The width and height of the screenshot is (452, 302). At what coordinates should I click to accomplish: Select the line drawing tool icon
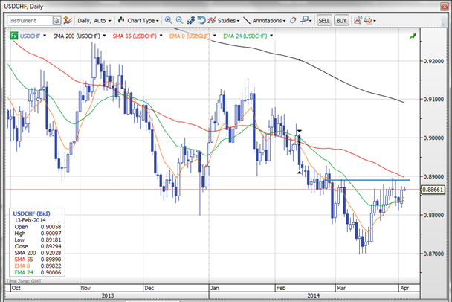247,20
